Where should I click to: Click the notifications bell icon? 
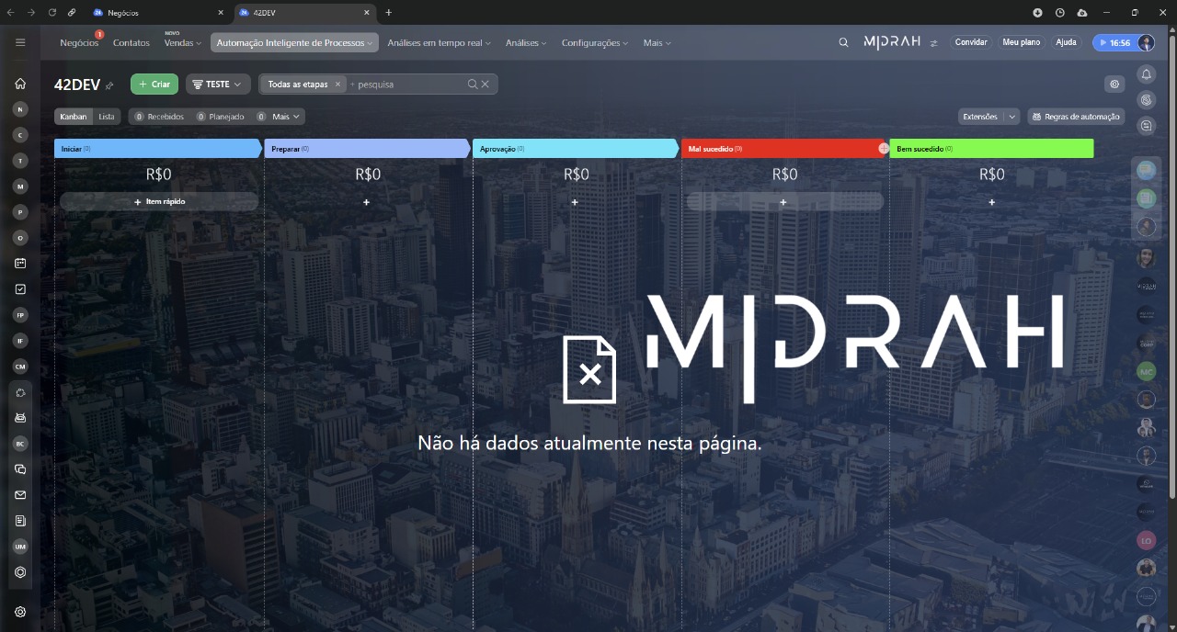point(1146,73)
